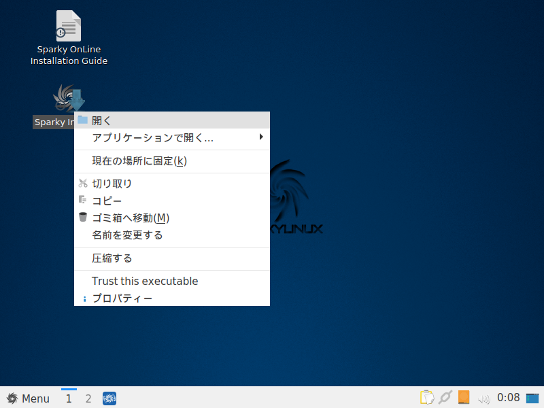Open the volume control tray icon
The height and width of the screenshot is (408, 544).
tap(483, 398)
